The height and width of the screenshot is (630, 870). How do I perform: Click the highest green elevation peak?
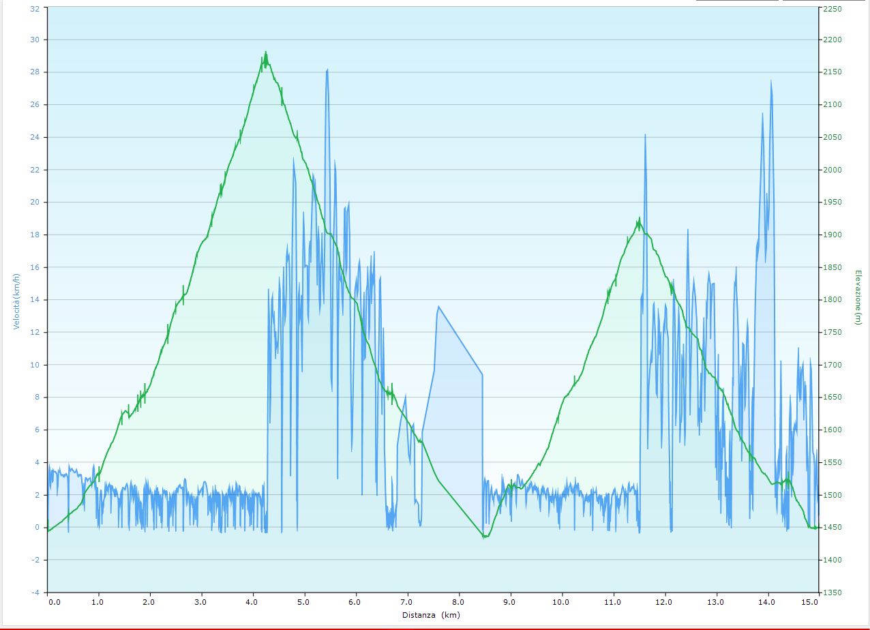tap(265, 52)
